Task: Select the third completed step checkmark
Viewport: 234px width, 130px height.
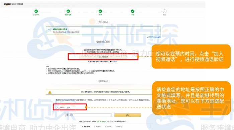Action: 100,11
